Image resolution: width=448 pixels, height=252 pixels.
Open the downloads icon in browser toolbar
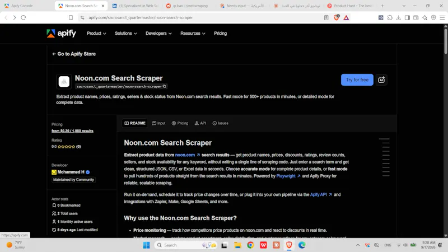tap(398, 17)
